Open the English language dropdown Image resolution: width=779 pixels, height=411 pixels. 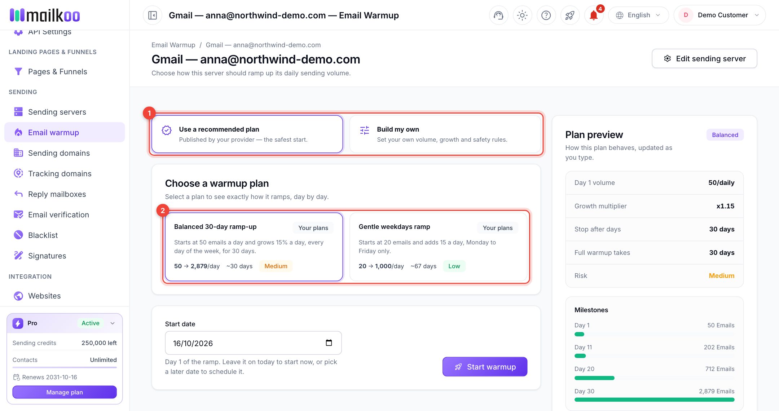tap(638, 15)
